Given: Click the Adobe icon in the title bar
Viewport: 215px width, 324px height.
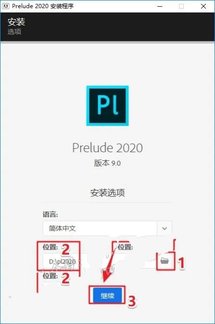Looking at the screenshot, I should [x=6, y=6].
